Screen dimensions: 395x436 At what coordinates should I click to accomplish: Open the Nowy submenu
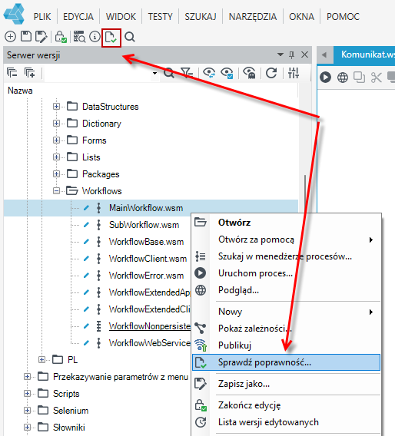286,312
